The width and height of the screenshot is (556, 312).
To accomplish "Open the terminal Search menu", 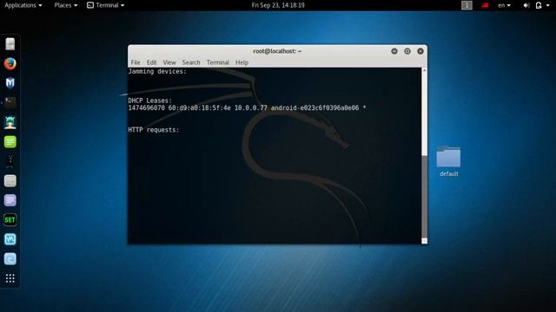I will [x=191, y=62].
